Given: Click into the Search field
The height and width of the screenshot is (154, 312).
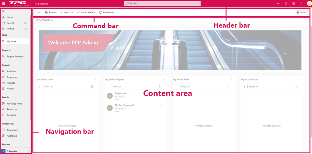Looking at the screenshot, I should 162,3.
